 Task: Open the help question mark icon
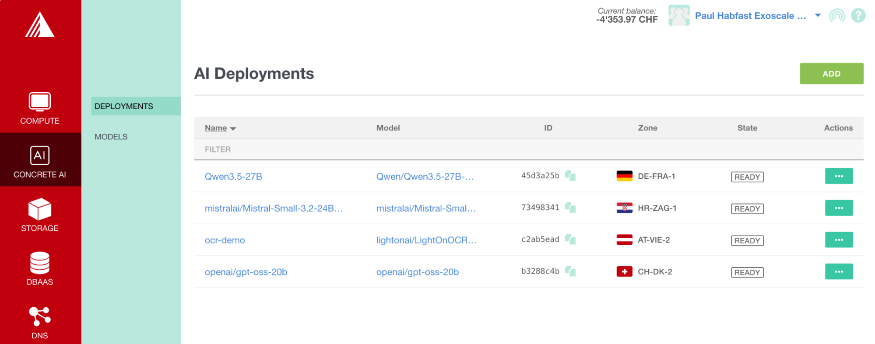pos(858,16)
